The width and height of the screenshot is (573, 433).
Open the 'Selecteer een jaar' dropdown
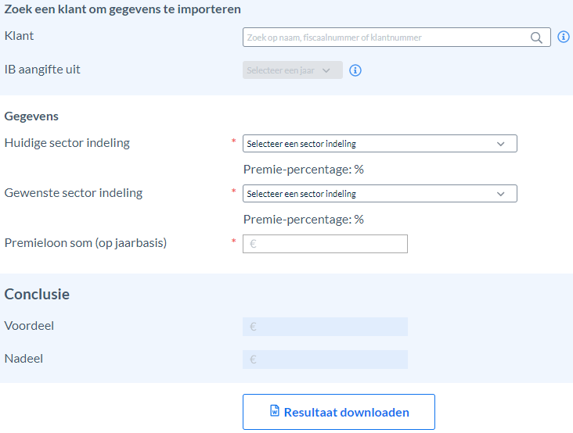tap(292, 70)
